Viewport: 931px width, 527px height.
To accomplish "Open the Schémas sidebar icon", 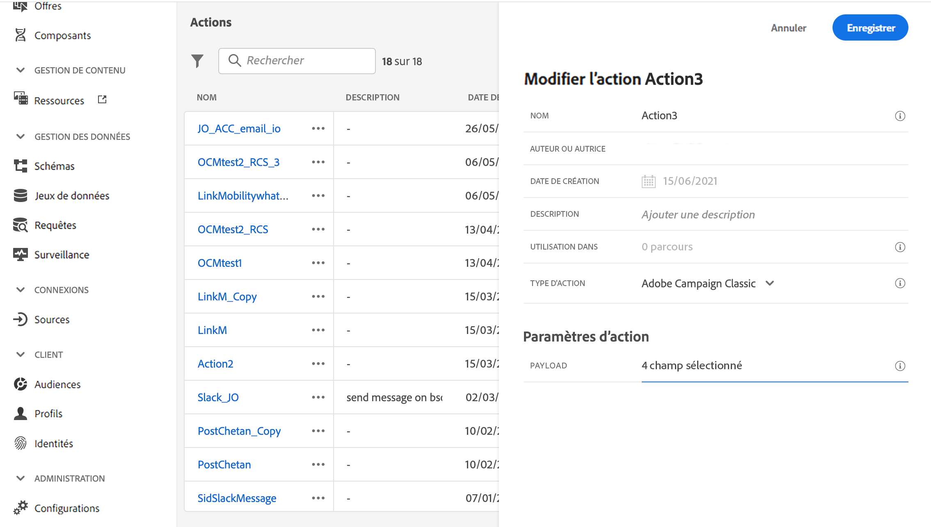I will click(x=20, y=166).
